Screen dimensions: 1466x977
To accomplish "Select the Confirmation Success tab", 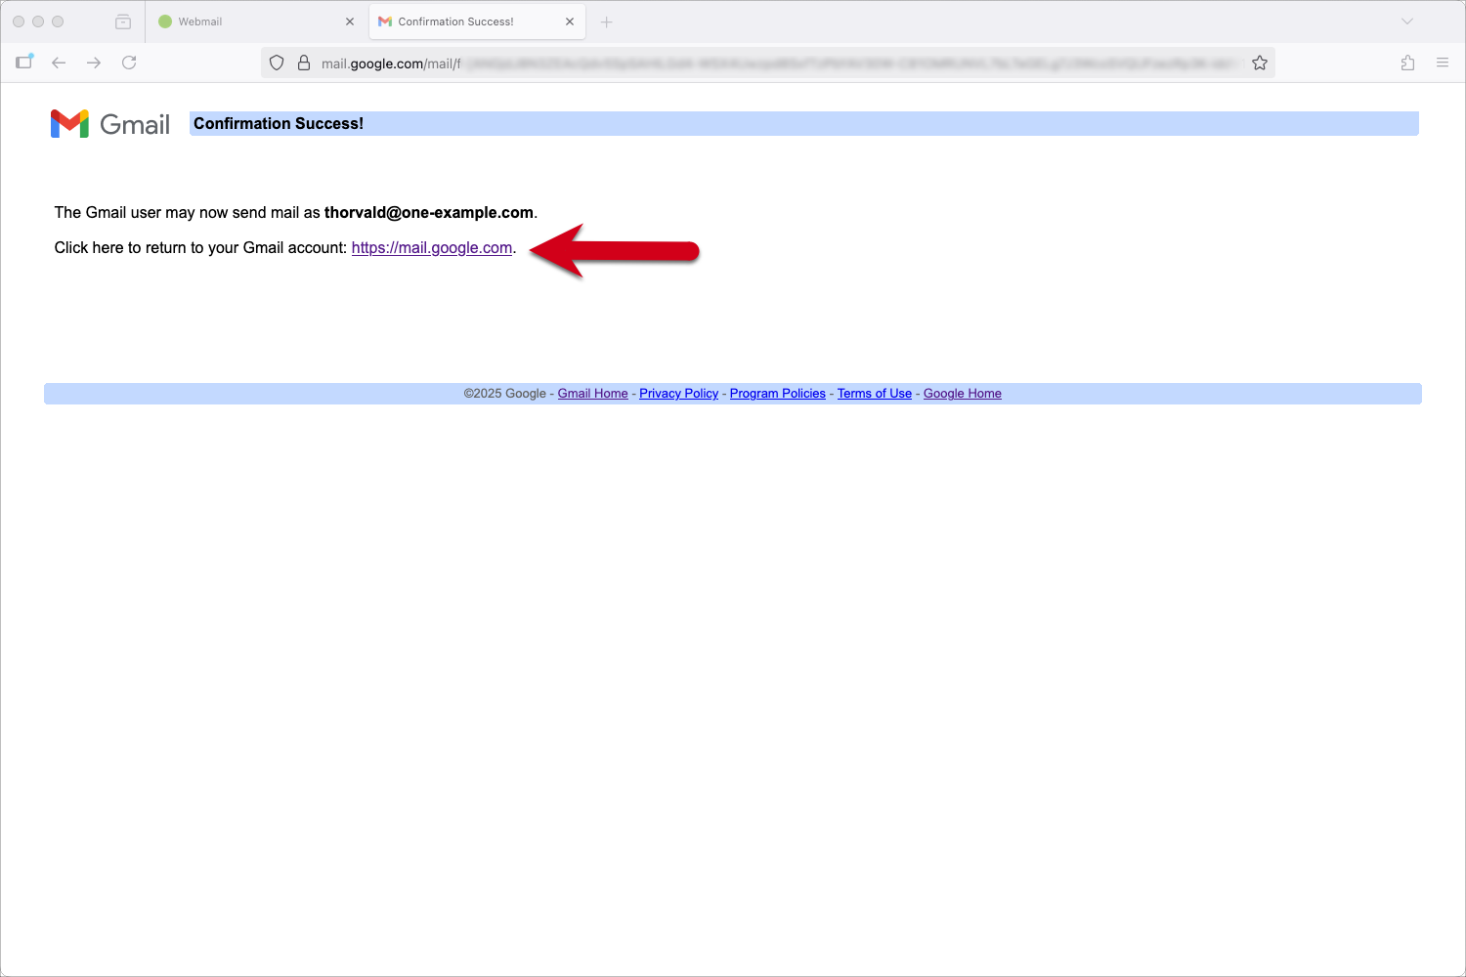I will pyautogui.click(x=459, y=21).
